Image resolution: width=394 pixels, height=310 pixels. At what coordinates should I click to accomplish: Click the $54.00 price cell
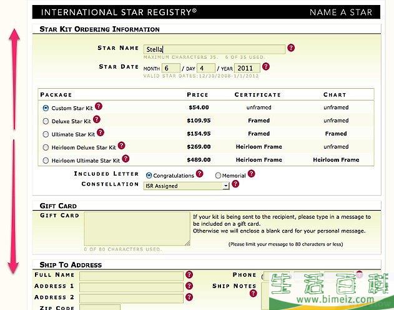[199, 107]
